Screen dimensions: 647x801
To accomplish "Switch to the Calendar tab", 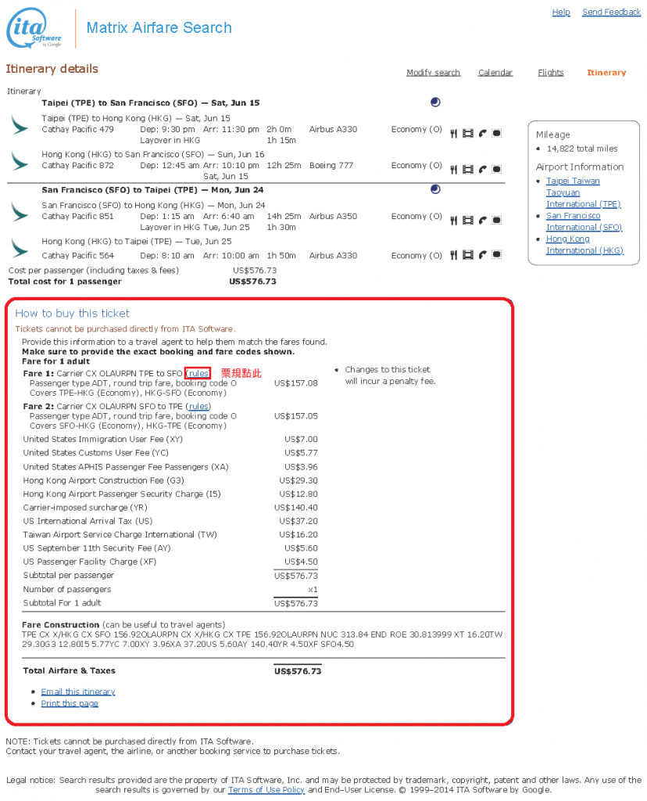I will pos(495,73).
